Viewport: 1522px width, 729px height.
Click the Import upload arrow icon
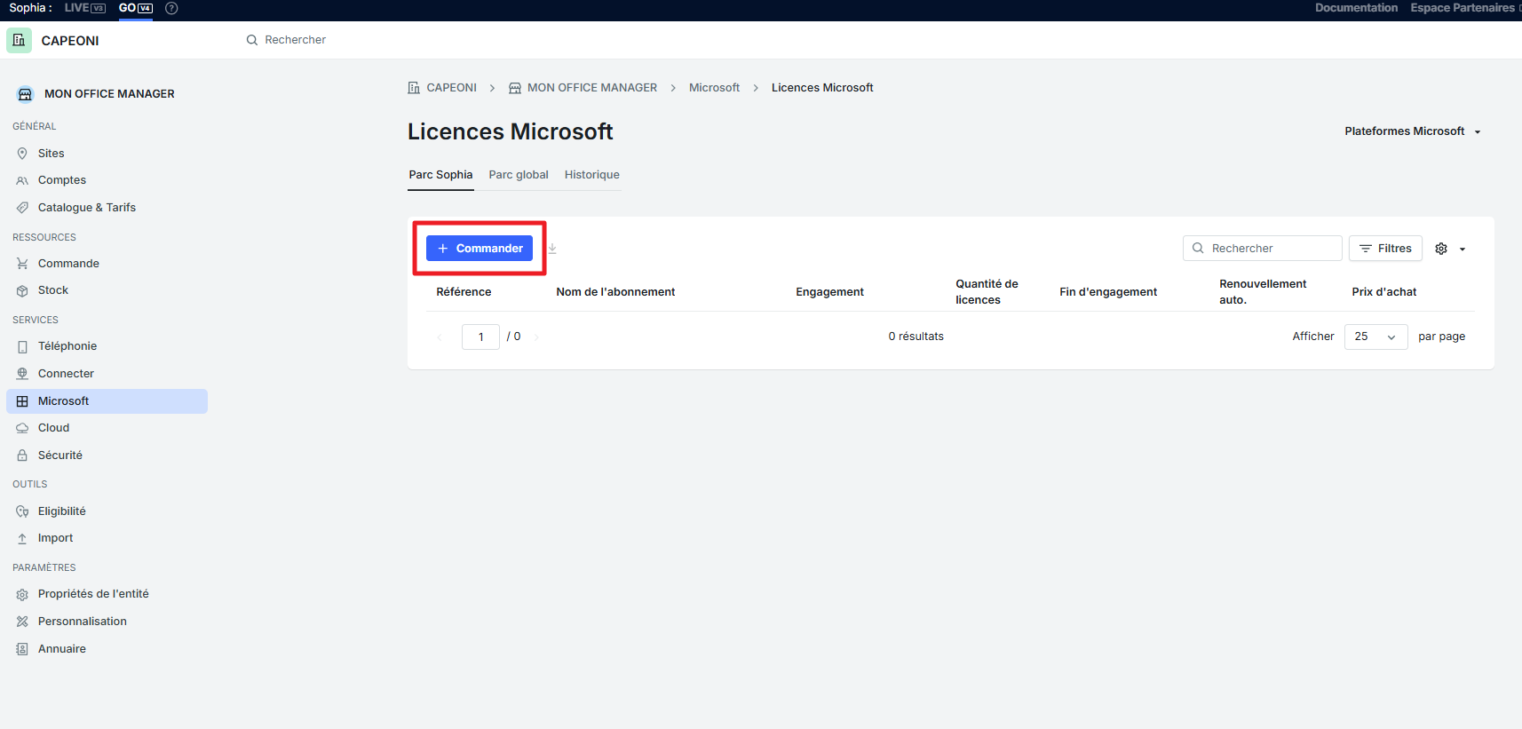(x=22, y=538)
